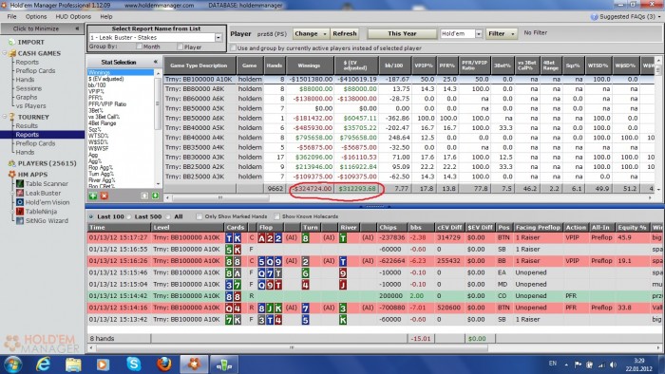Click stats table horizontal scrollbar
This screenshot has height=374, width=665.
220,197
